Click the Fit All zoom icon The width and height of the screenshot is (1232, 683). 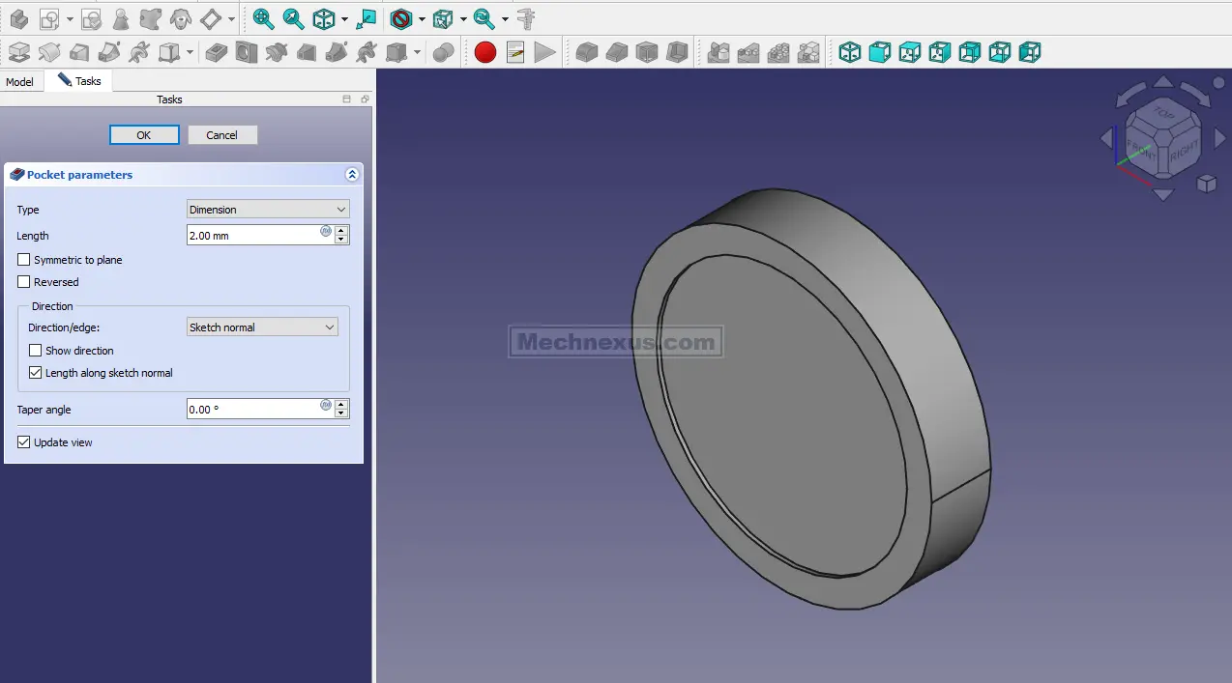pyautogui.click(x=263, y=18)
